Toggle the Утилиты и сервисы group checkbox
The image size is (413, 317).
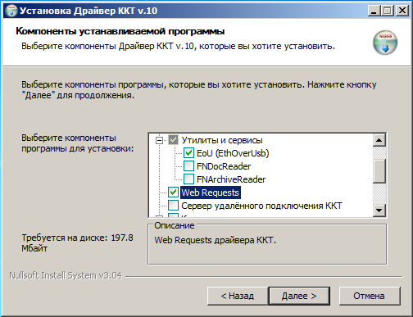point(173,140)
